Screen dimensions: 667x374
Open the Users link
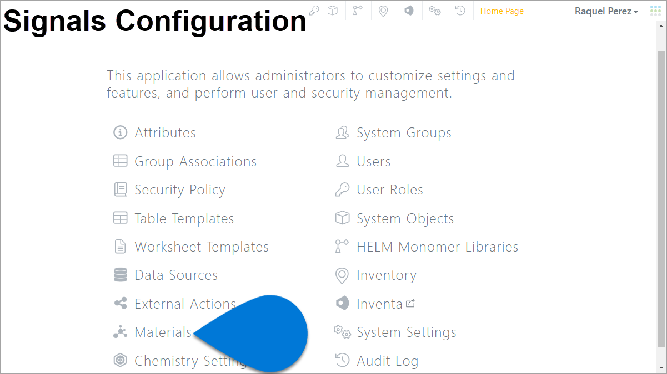(x=373, y=161)
